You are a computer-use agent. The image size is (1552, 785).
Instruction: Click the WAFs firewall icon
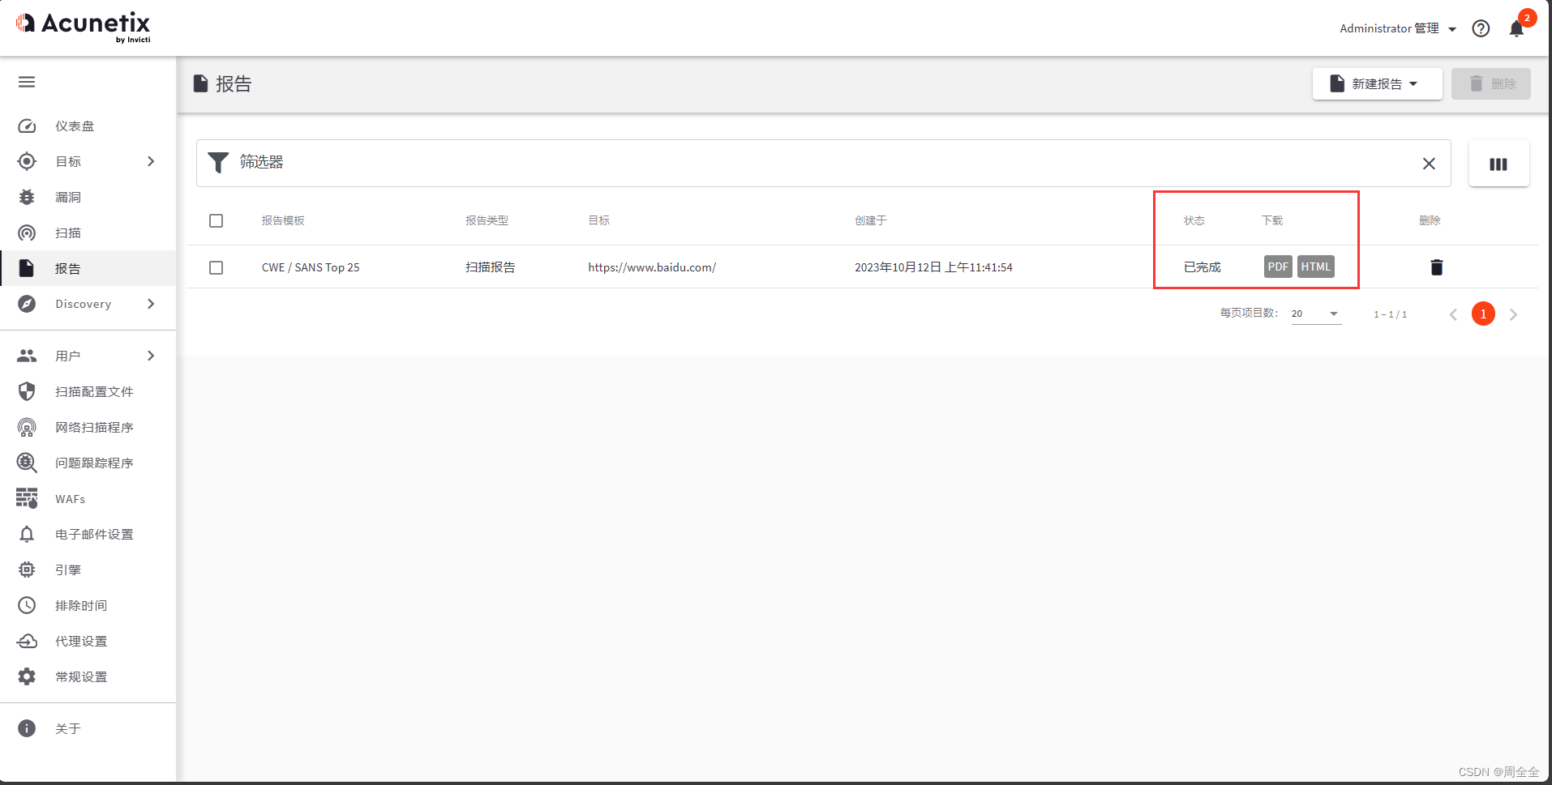[27, 498]
